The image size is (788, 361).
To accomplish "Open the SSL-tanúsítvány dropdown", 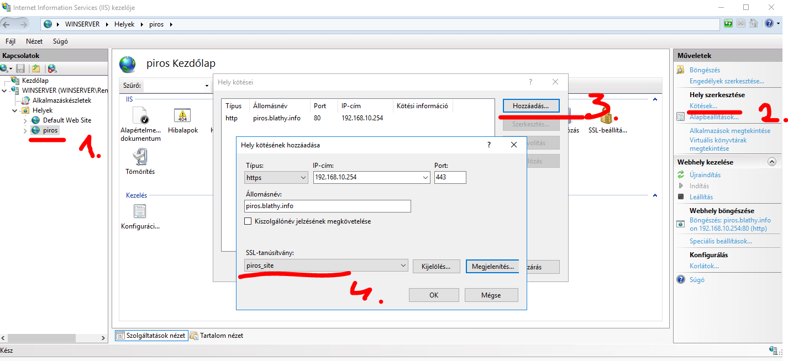I will tap(326, 266).
